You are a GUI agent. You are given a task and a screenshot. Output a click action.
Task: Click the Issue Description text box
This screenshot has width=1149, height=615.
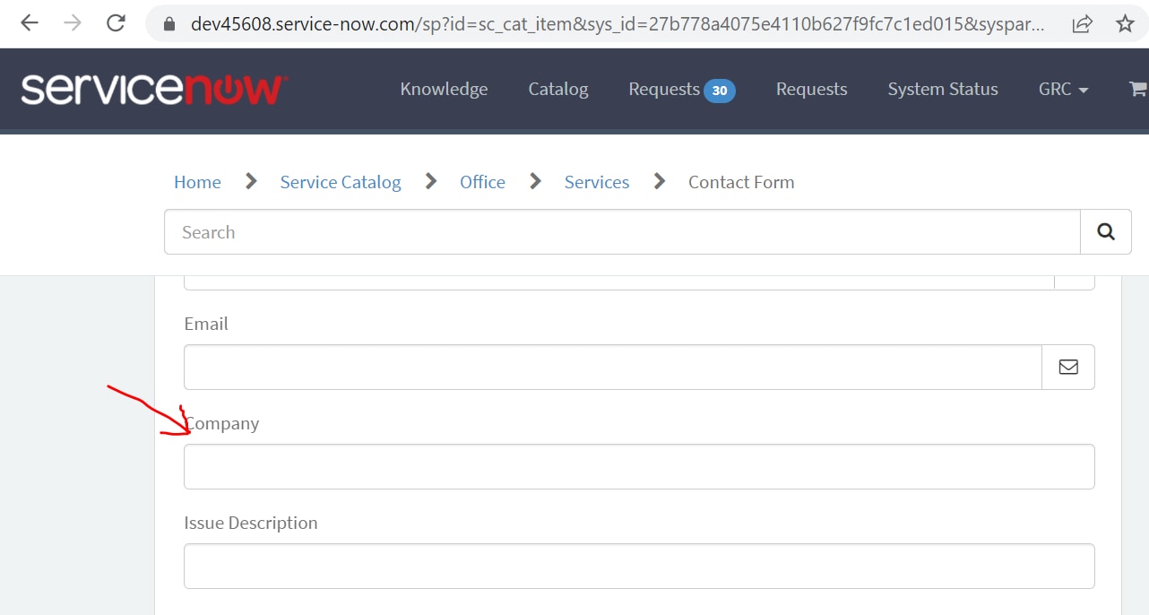click(639, 566)
